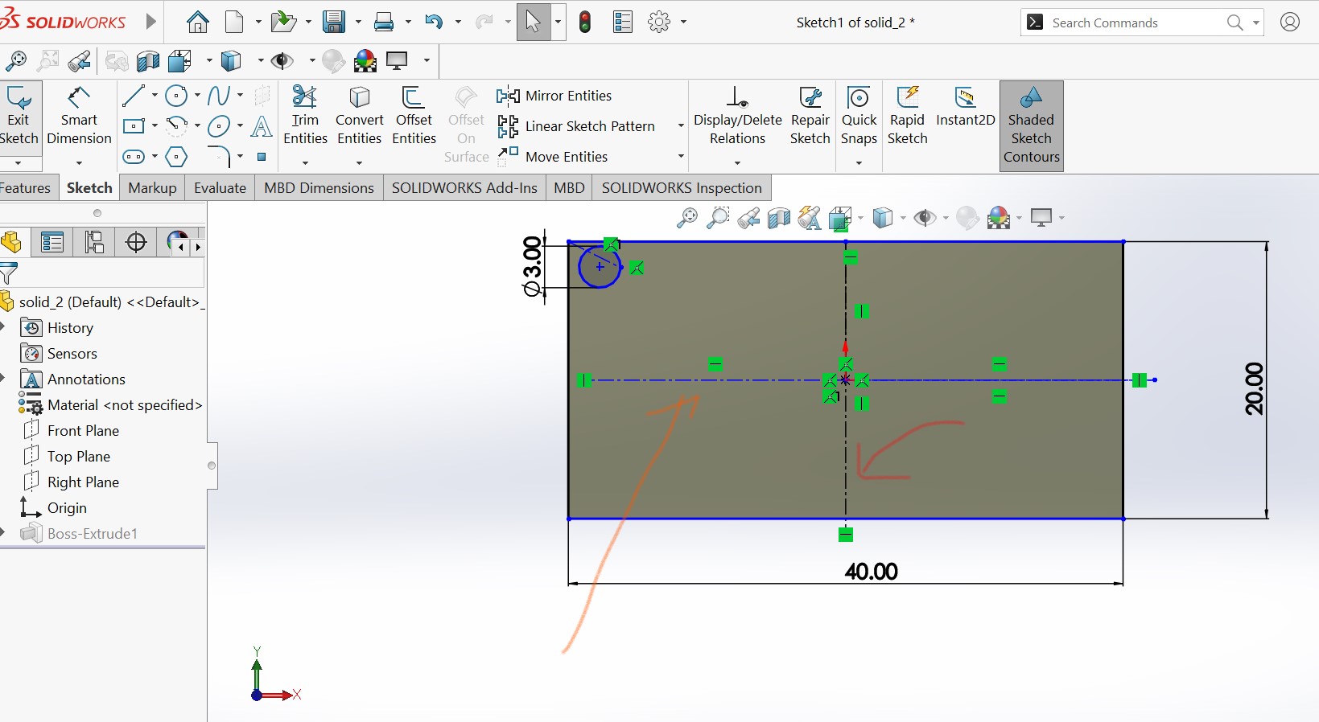Open user login account icon

coord(1290,23)
